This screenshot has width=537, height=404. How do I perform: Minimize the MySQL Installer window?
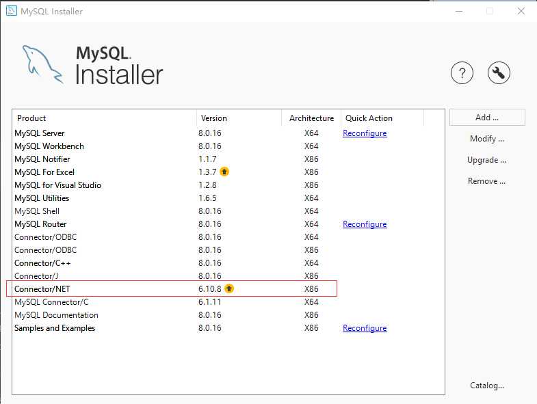459,12
